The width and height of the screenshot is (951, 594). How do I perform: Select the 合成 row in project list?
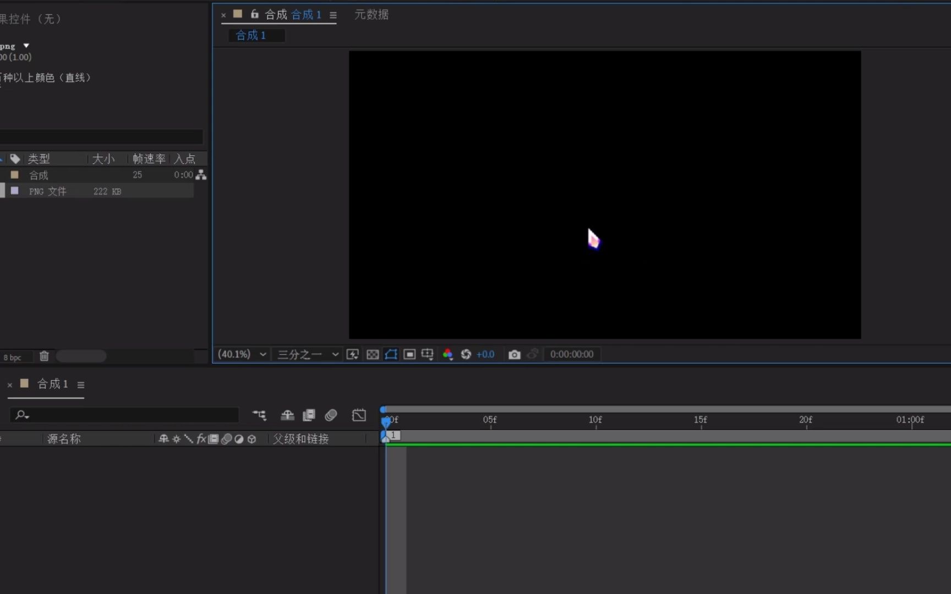tap(97, 175)
